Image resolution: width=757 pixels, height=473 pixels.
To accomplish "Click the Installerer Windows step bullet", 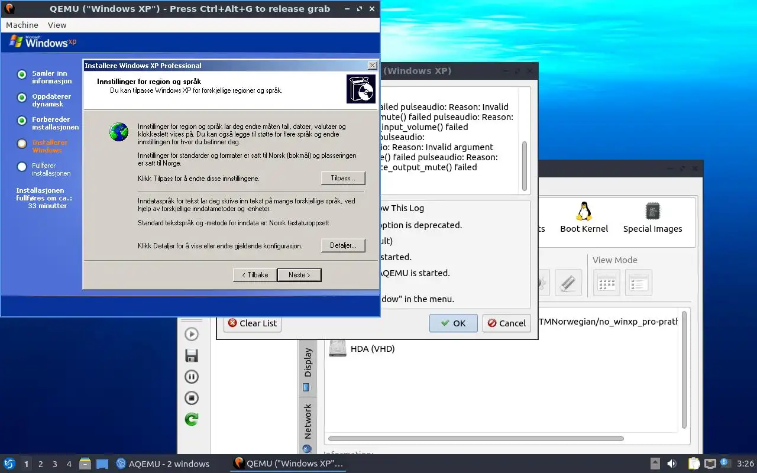I will tap(22, 144).
